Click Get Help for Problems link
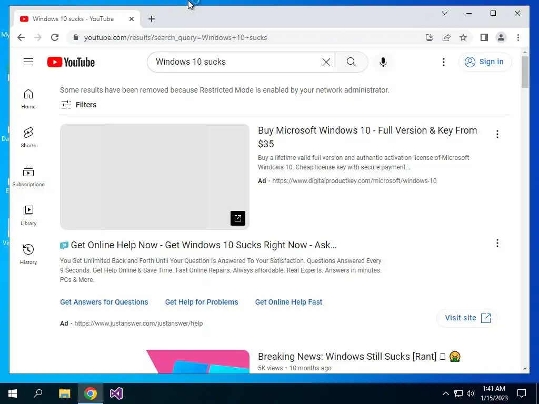The image size is (539, 404). pos(202,302)
